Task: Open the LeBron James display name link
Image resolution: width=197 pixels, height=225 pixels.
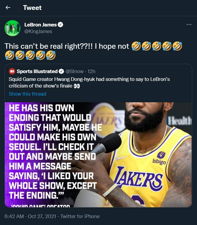Action: (40, 25)
